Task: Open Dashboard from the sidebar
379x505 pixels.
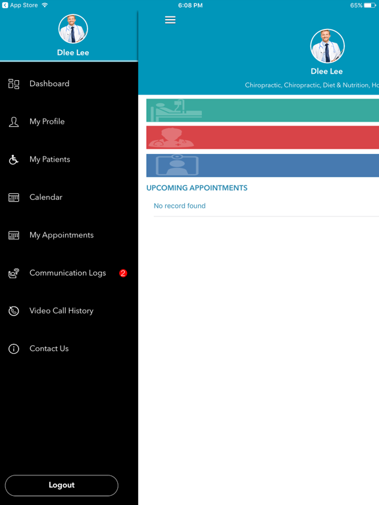Action: (69, 84)
